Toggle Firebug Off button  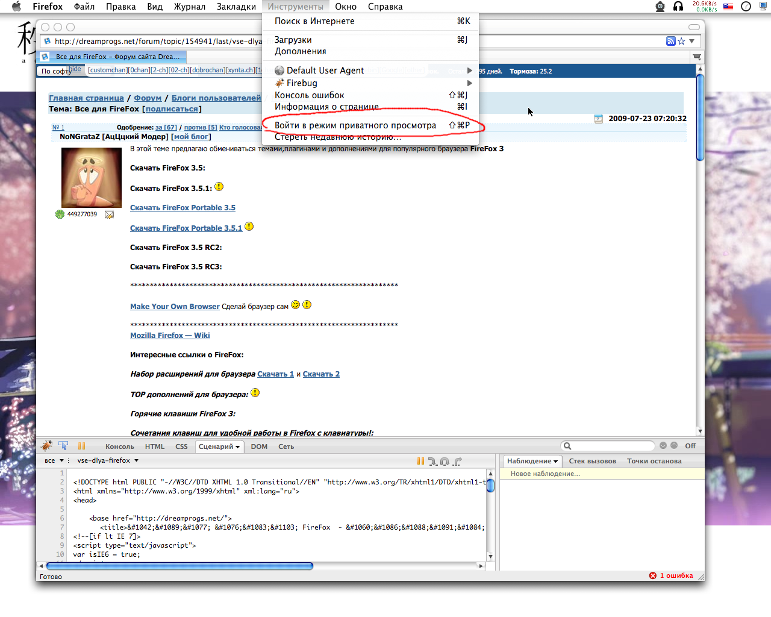(x=690, y=446)
